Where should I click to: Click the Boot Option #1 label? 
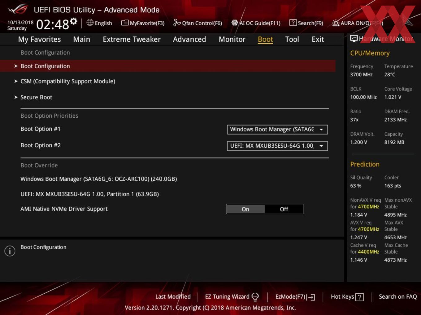point(41,129)
